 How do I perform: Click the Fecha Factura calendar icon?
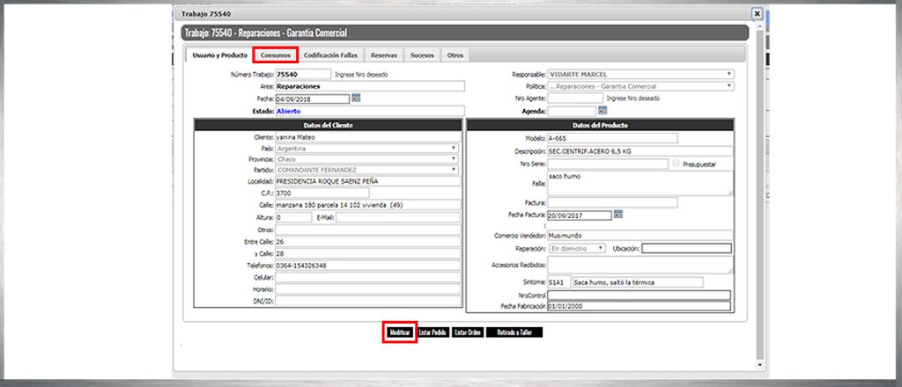click(618, 214)
